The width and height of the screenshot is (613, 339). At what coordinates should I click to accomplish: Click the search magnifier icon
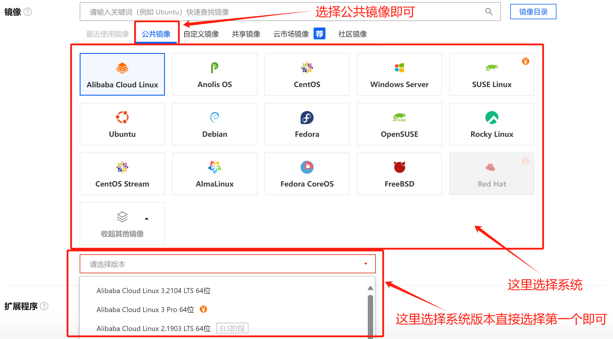pyautogui.click(x=489, y=12)
